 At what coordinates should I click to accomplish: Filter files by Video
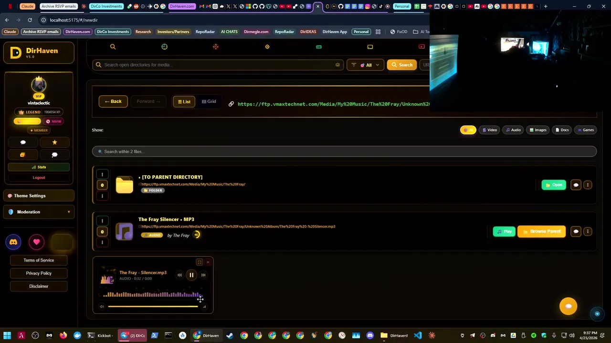(489, 130)
